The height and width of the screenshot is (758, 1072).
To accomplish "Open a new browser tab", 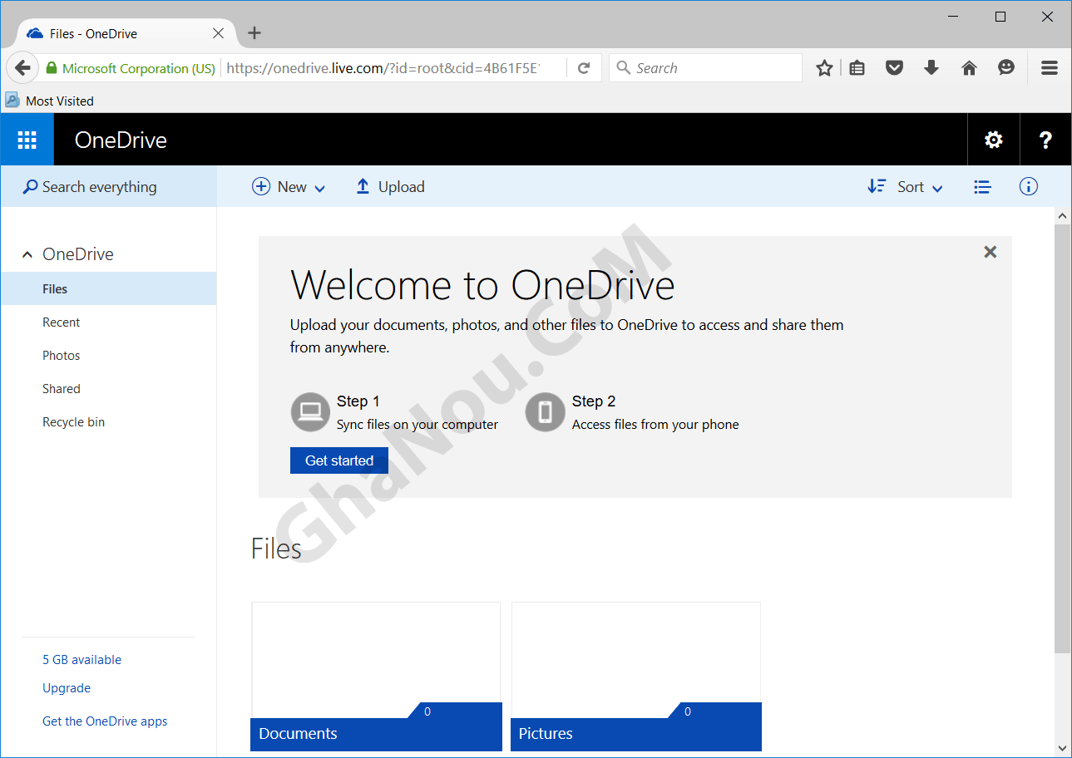I will (x=254, y=33).
